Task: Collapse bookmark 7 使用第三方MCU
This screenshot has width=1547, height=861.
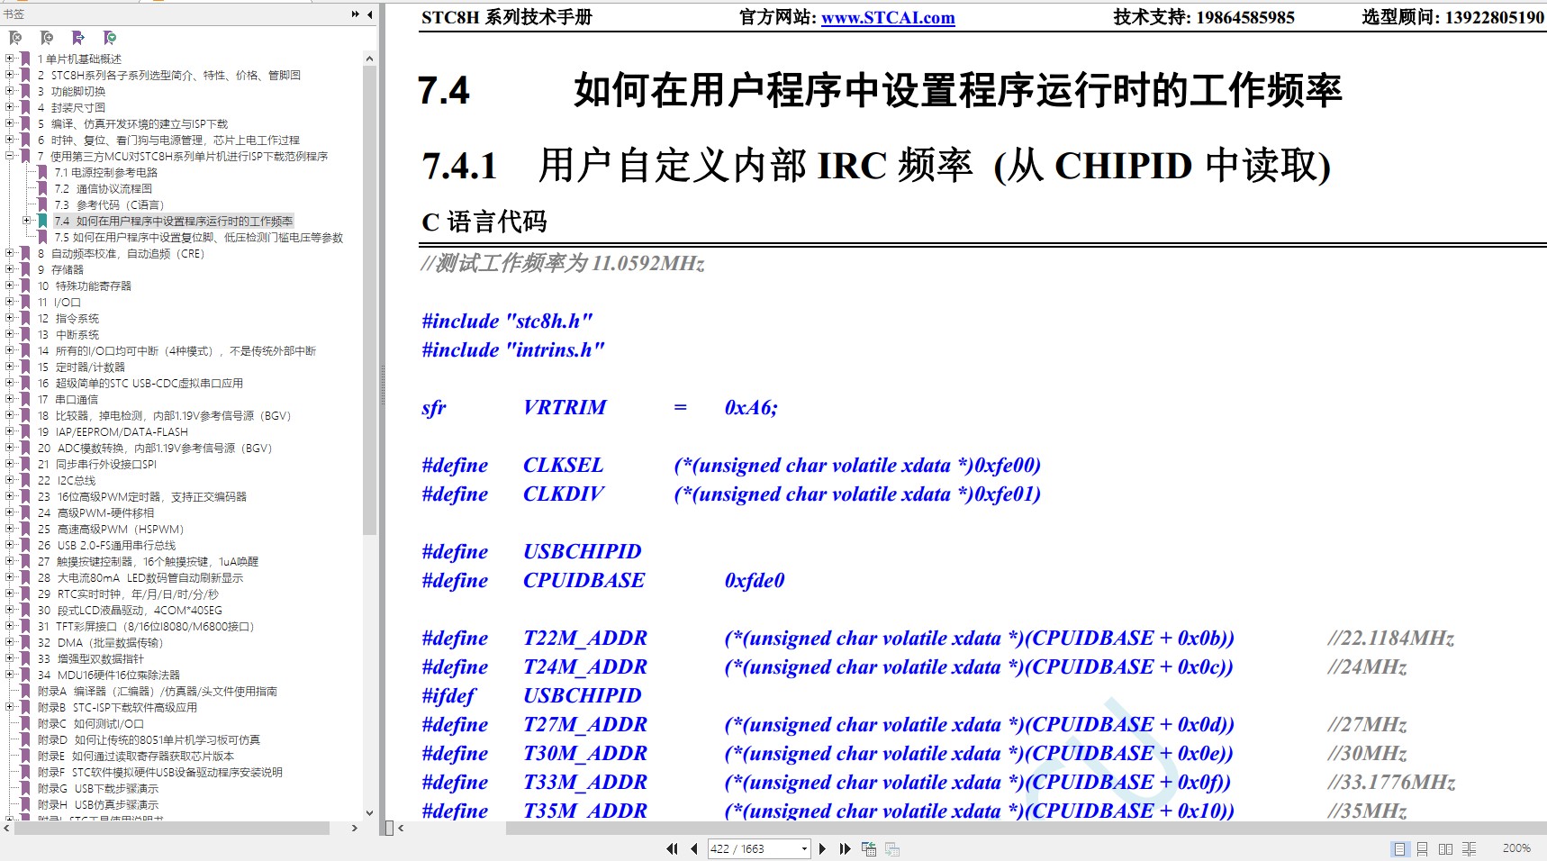Action: pos(10,156)
